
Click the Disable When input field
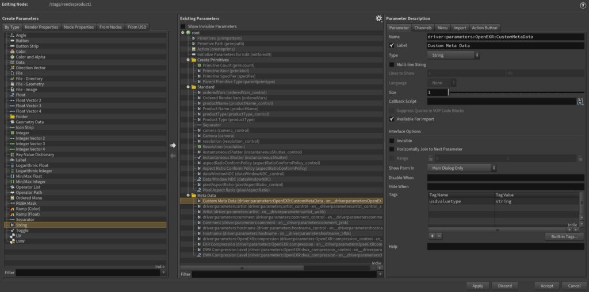[506, 178]
